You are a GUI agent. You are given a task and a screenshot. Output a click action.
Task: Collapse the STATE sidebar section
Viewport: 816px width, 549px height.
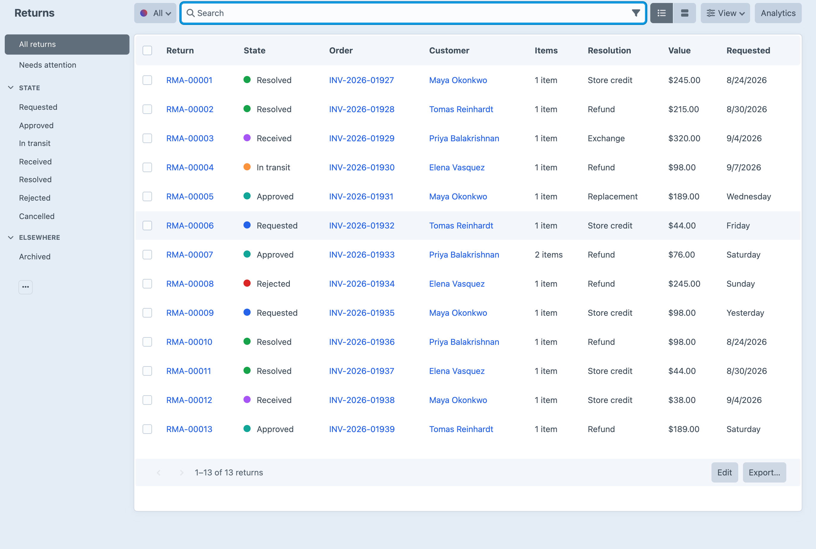[11, 88]
